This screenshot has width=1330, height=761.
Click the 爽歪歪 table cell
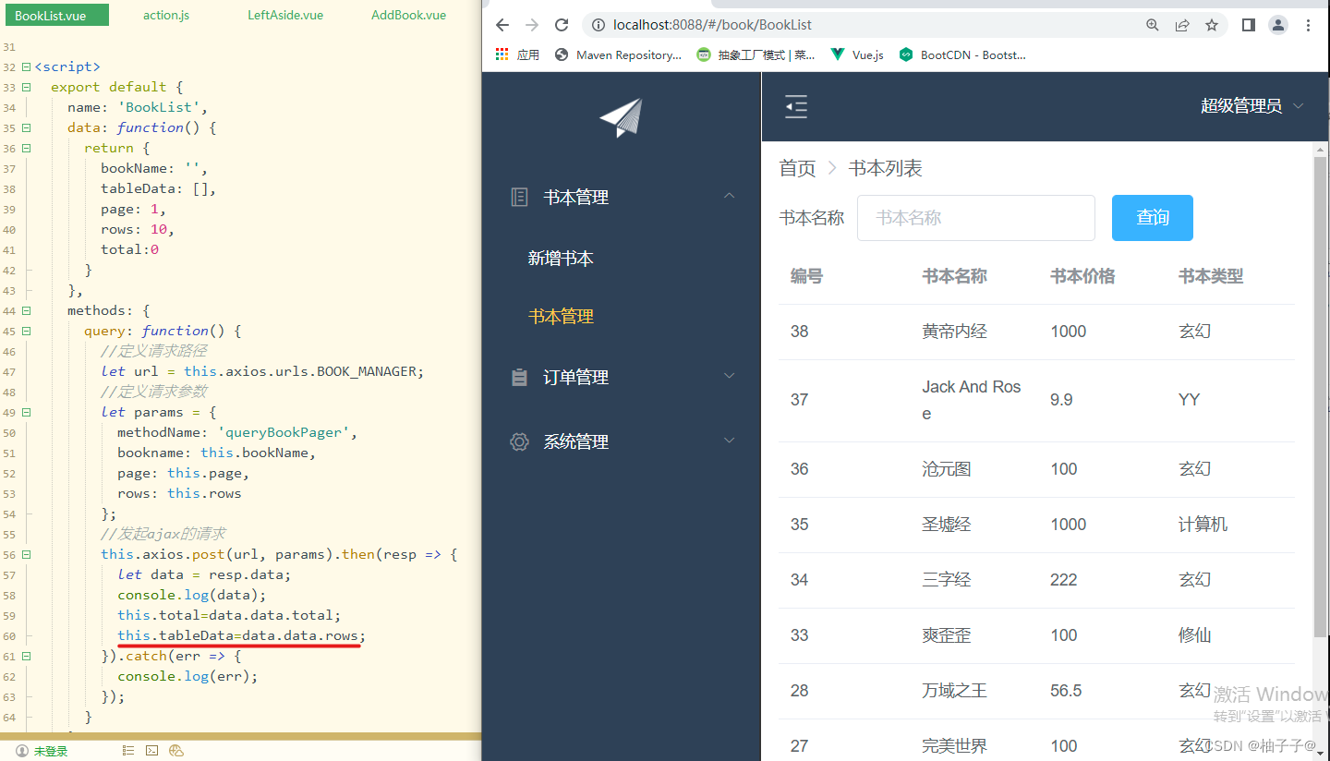coord(947,635)
